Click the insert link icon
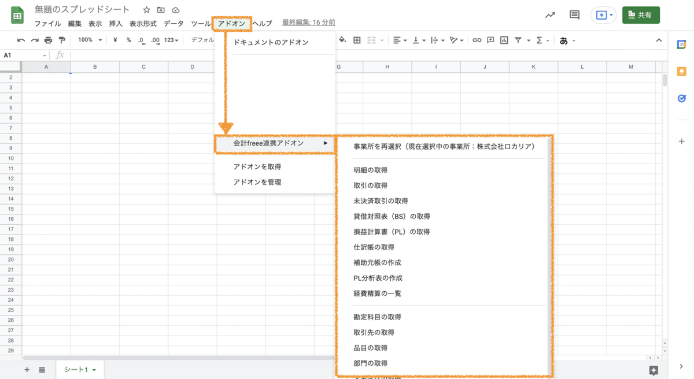The image size is (694, 379). click(477, 40)
